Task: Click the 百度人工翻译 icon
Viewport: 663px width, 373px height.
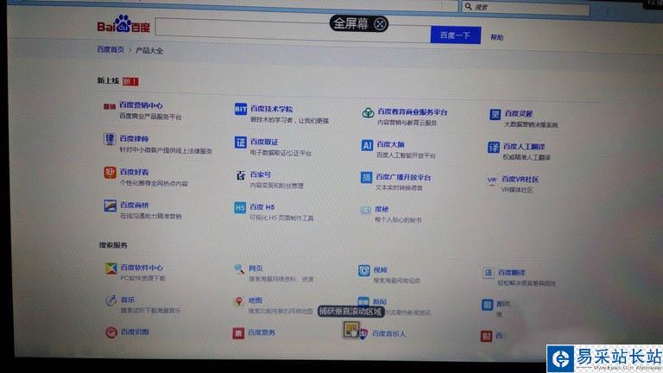Action: point(494,147)
